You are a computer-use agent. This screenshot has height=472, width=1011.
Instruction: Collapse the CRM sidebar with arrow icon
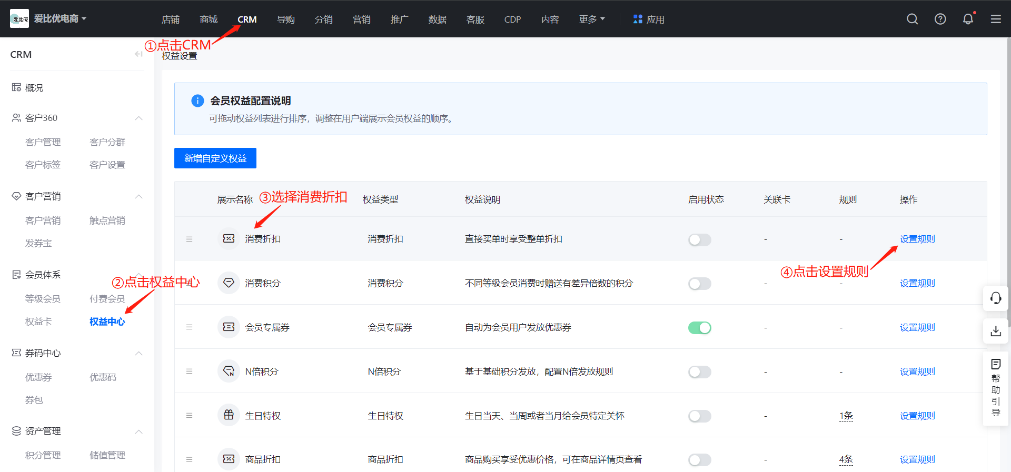[x=138, y=54]
